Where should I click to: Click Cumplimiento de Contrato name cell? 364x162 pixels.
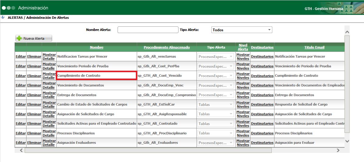pyautogui.click(x=96, y=76)
